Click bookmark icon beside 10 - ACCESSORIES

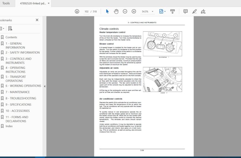[x=2, y=111]
